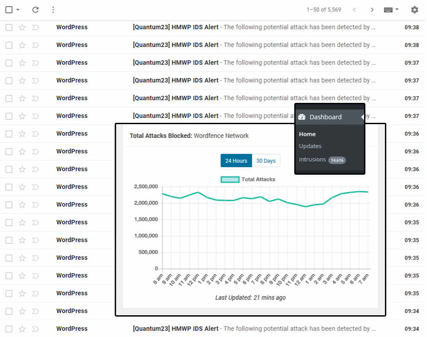427x337 pixels.
Task: Mark the first 09:34 email as important
Action: point(35,311)
